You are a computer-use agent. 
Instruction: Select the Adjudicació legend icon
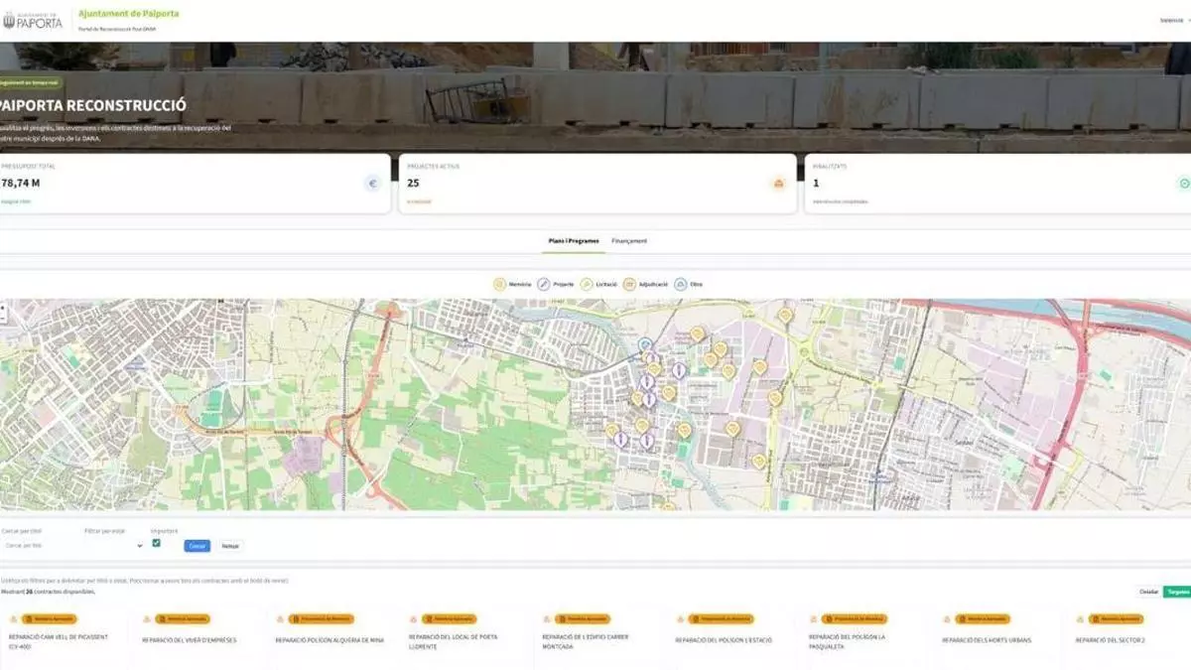[x=629, y=285]
